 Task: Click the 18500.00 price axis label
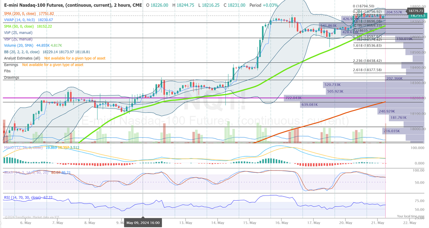[418, 53]
